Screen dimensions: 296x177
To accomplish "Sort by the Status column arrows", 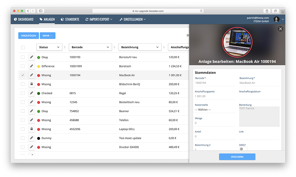I will (x=65, y=47).
